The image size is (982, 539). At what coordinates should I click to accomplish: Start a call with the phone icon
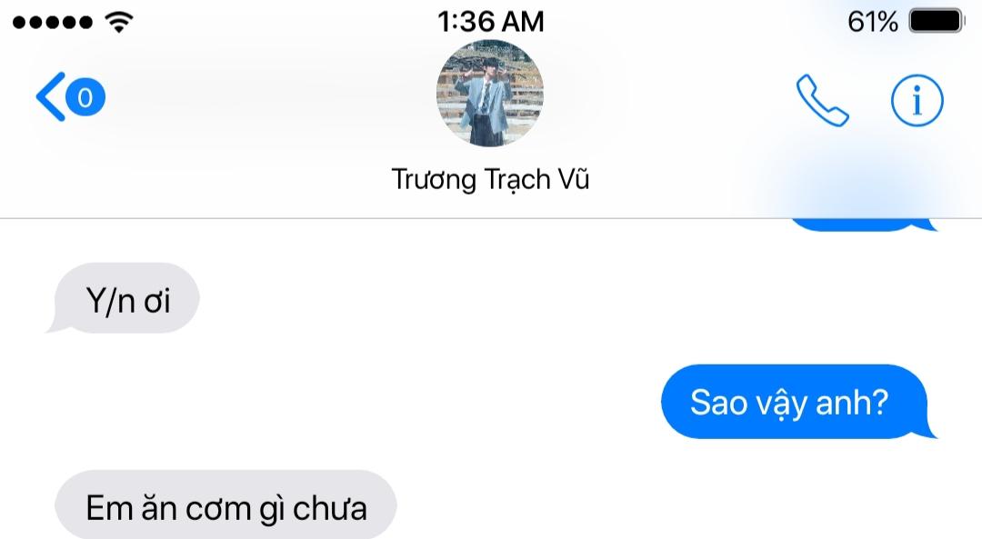click(x=822, y=100)
